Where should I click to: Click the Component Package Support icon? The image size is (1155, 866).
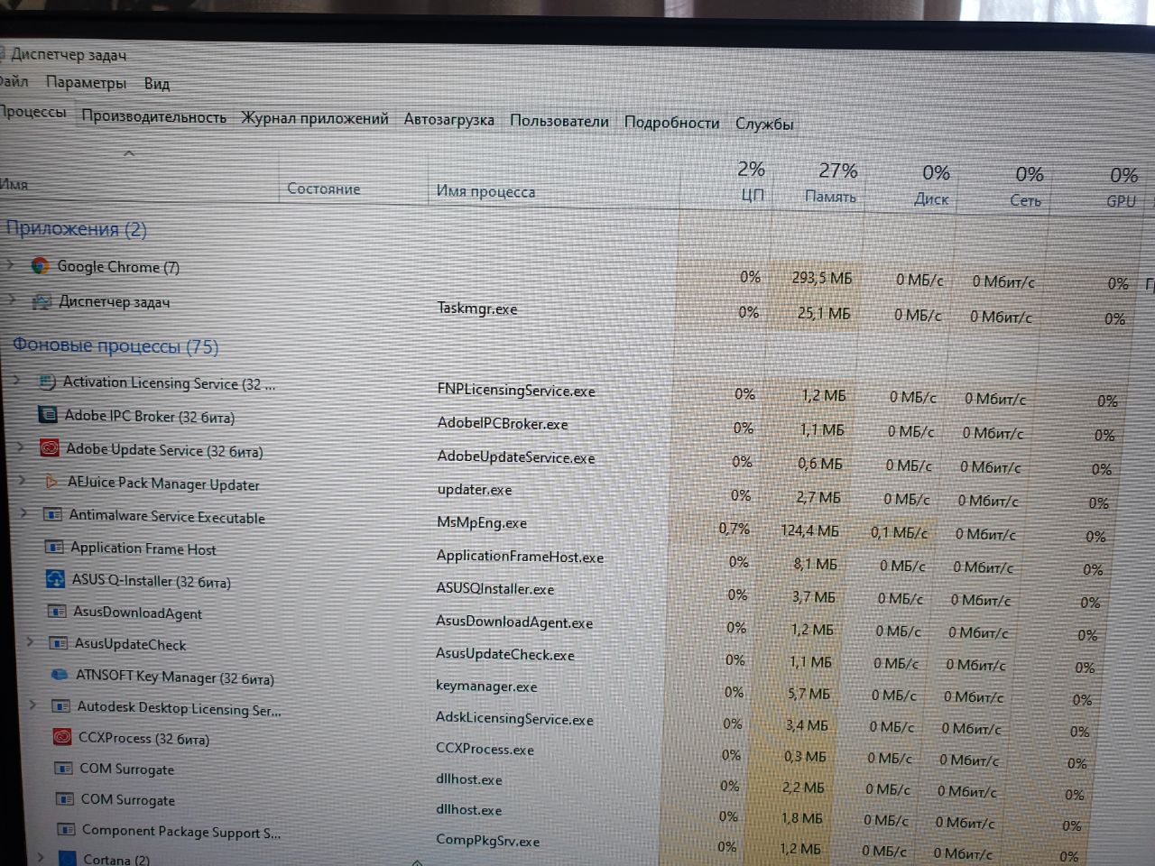(66, 829)
